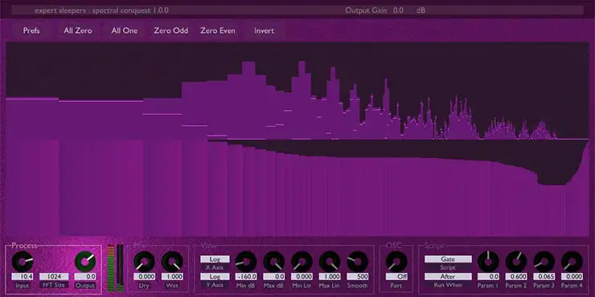Image resolution: width=595 pixels, height=297 pixels.
Task: Click the Dry value field 0.000
Action: (144, 277)
